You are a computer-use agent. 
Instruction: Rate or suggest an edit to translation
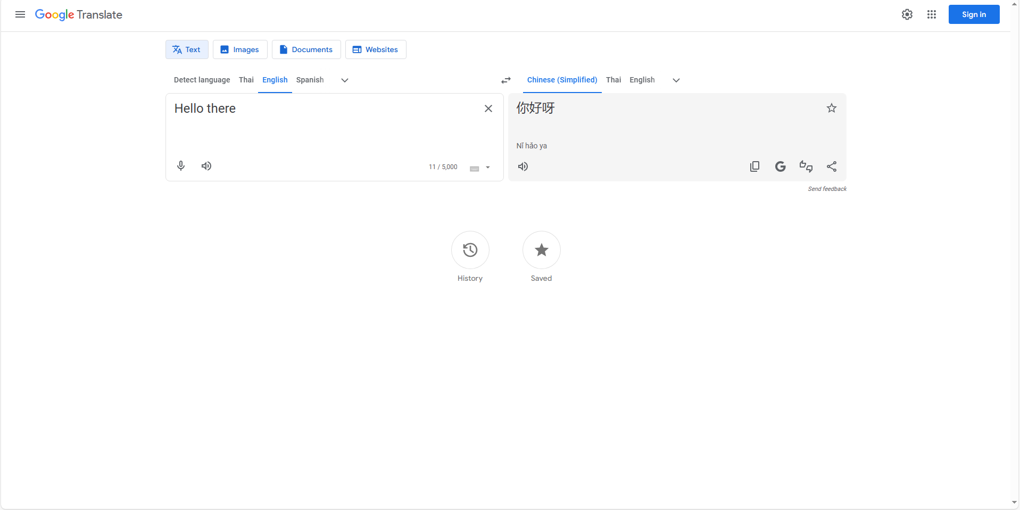(x=806, y=166)
